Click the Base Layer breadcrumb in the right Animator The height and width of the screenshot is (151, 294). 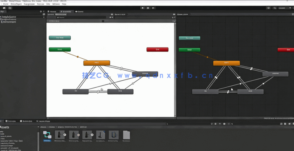click(183, 14)
